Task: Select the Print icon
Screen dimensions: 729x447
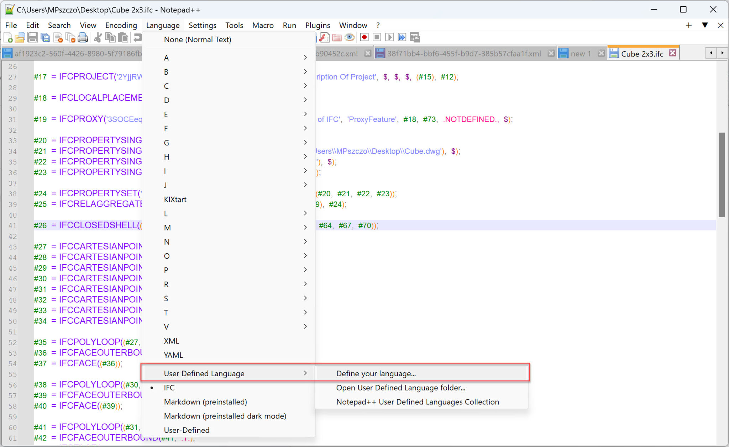Action: coord(83,37)
